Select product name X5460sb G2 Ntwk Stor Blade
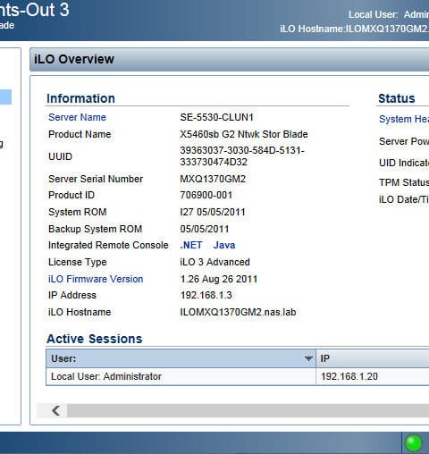The image size is (429, 454). pyautogui.click(x=244, y=134)
